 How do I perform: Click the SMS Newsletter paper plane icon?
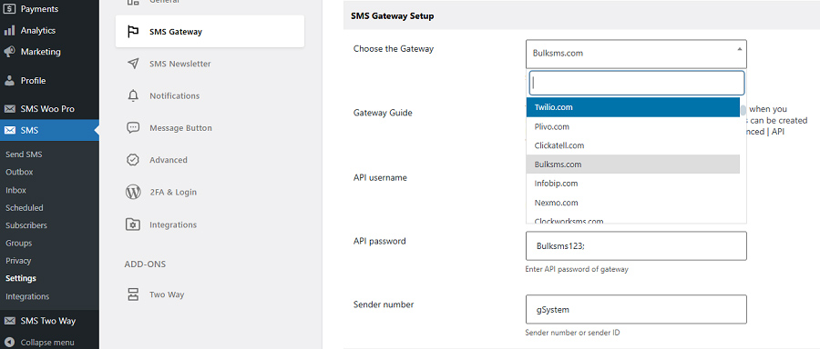133,64
